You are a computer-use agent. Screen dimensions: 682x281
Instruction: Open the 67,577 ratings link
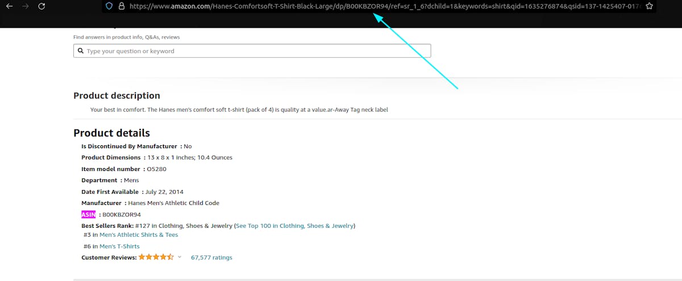[x=211, y=258]
